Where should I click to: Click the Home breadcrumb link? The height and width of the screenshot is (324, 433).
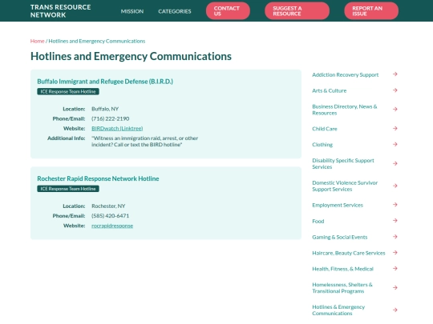point(37,41)
